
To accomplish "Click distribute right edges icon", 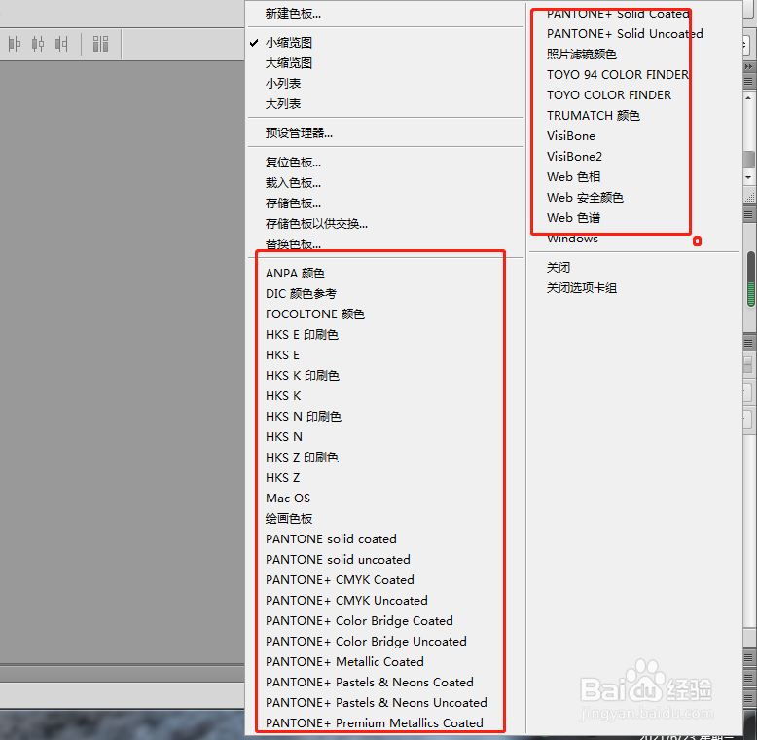I will tap(61, 44).
